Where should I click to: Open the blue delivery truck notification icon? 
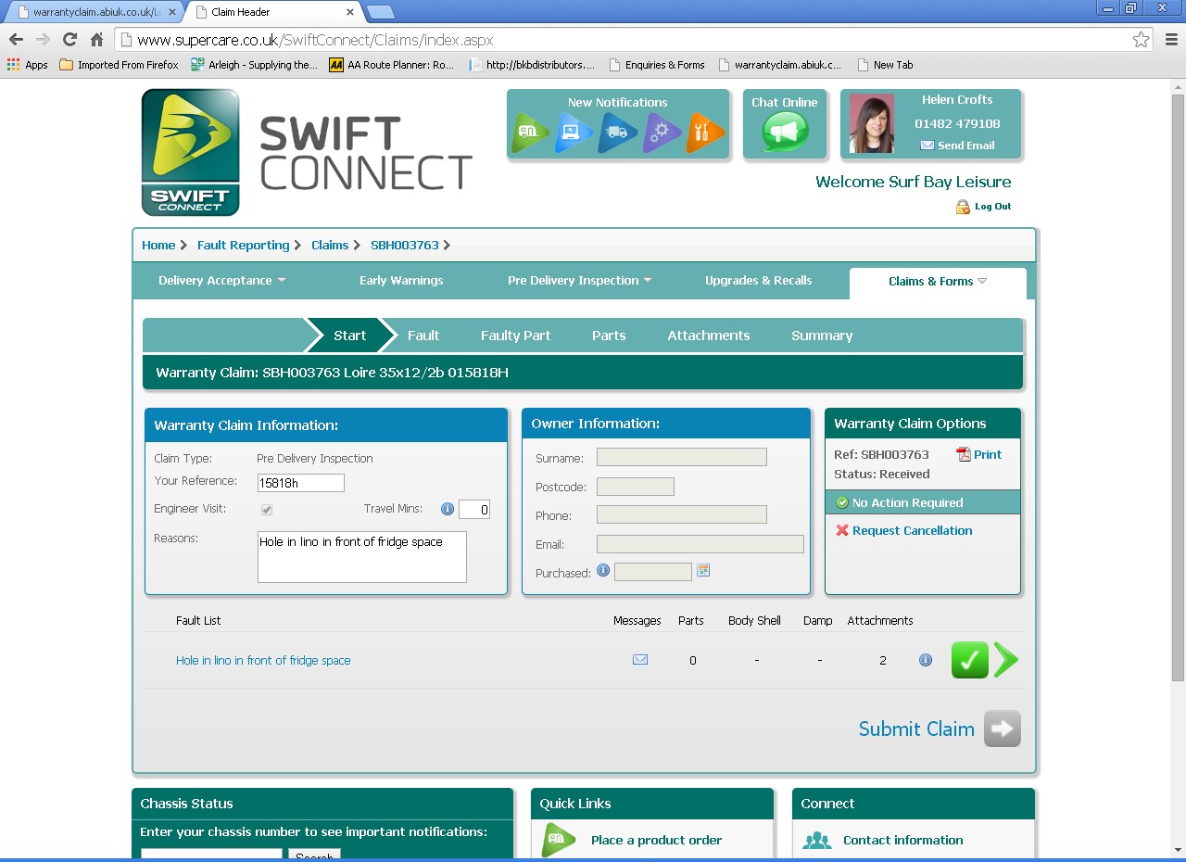click(x=617, y=133)
